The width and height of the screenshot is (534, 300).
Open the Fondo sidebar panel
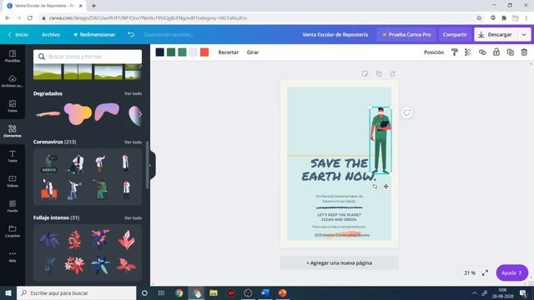pos(13,206)
